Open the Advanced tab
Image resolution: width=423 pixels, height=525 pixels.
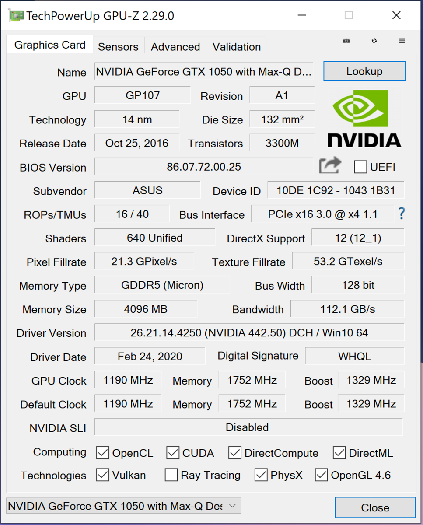coord(175,46)
